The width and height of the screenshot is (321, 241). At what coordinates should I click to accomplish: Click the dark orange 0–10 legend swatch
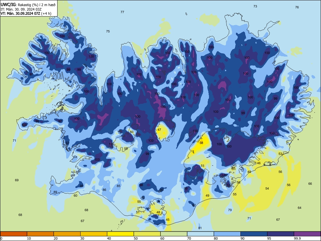pyautogui.click(x=13, y=234)
